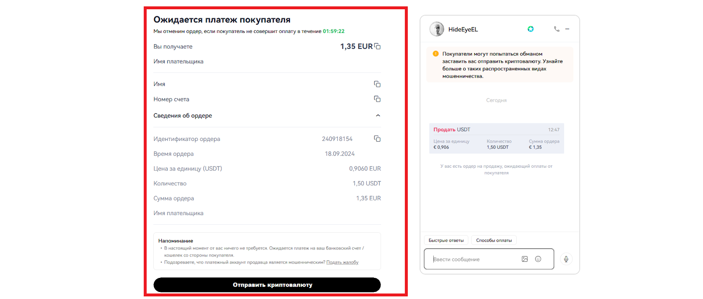This screenshot has height=299, width=703.
Task: Open the chat more options menu
Action: point(567,29)
